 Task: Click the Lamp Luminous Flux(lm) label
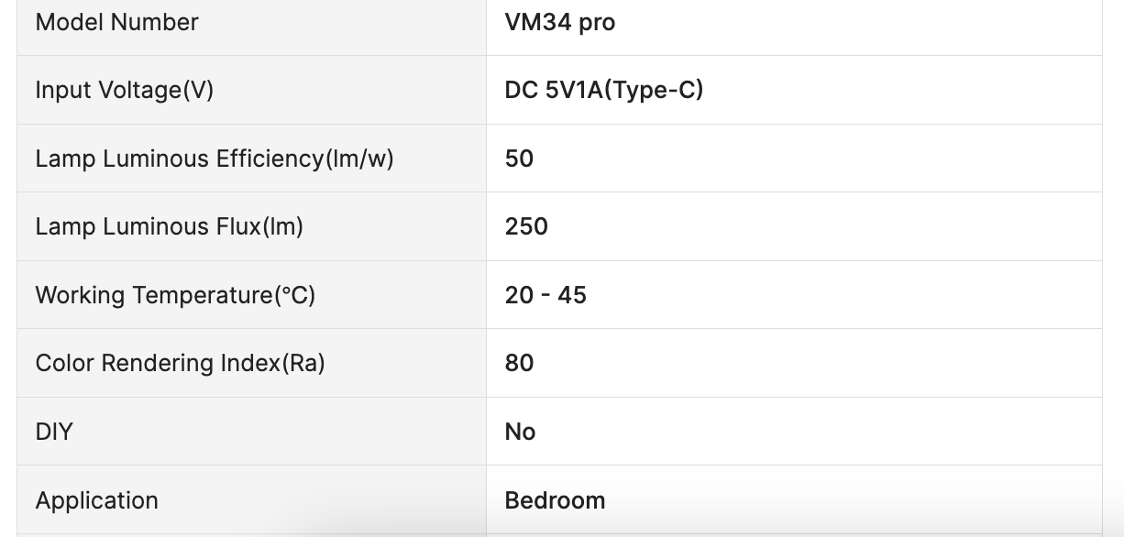(x=169, y=226)
